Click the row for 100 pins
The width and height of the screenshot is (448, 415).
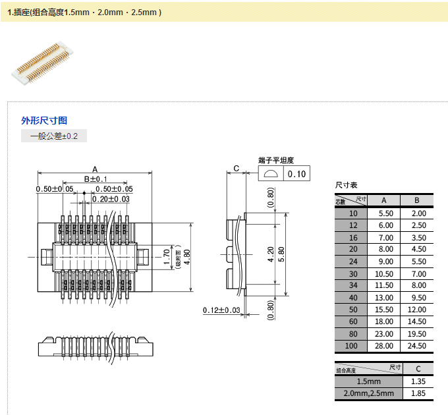click(x=384, y=346)
